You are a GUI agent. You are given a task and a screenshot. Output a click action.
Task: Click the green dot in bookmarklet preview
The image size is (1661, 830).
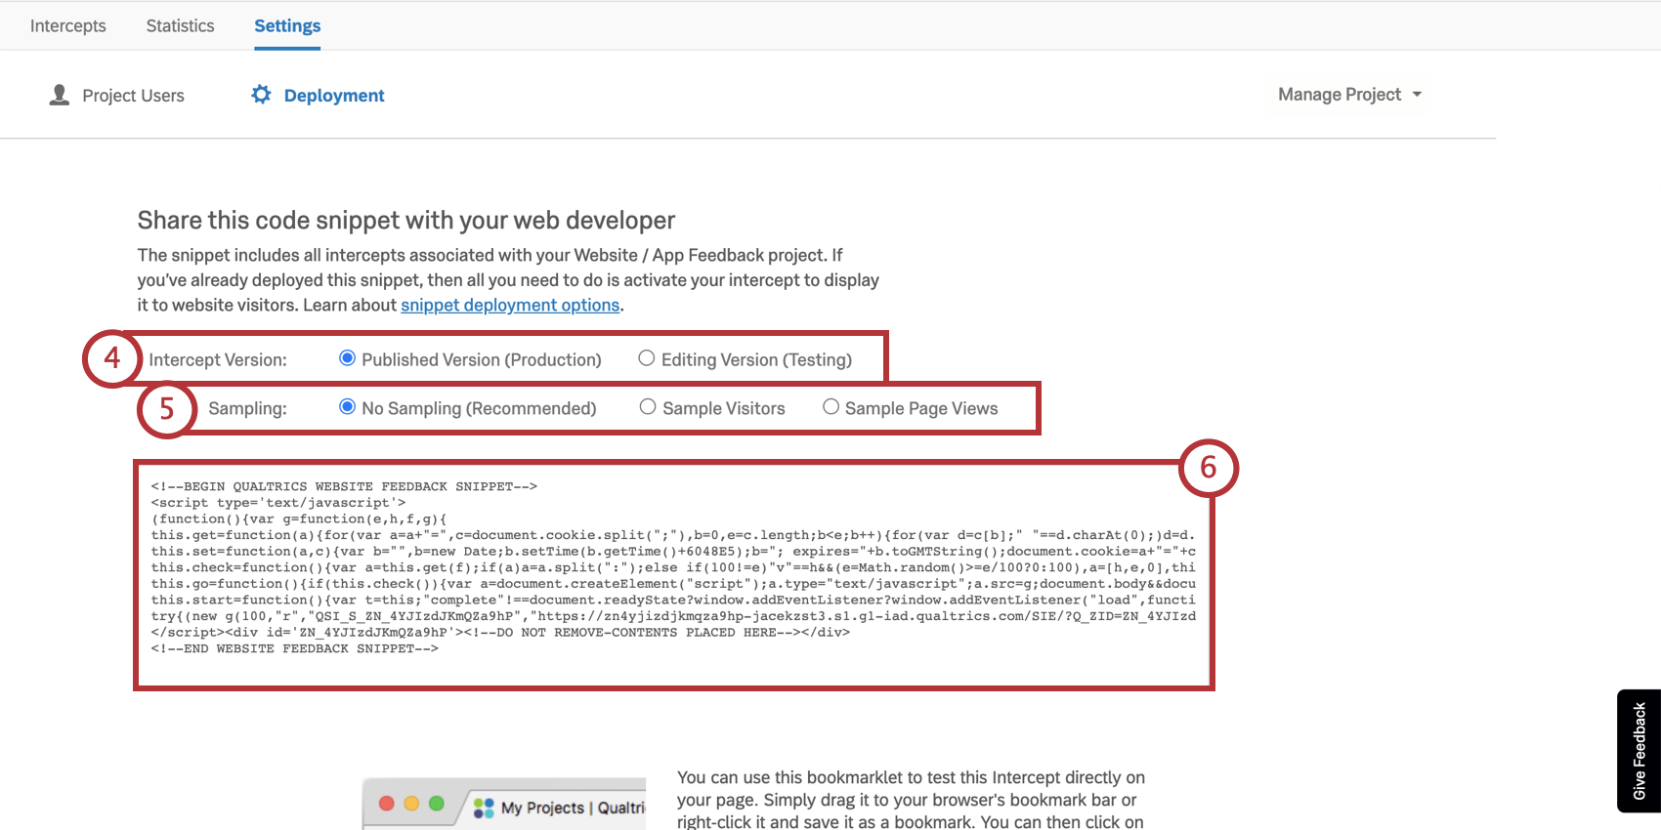[x=437, y=804]
